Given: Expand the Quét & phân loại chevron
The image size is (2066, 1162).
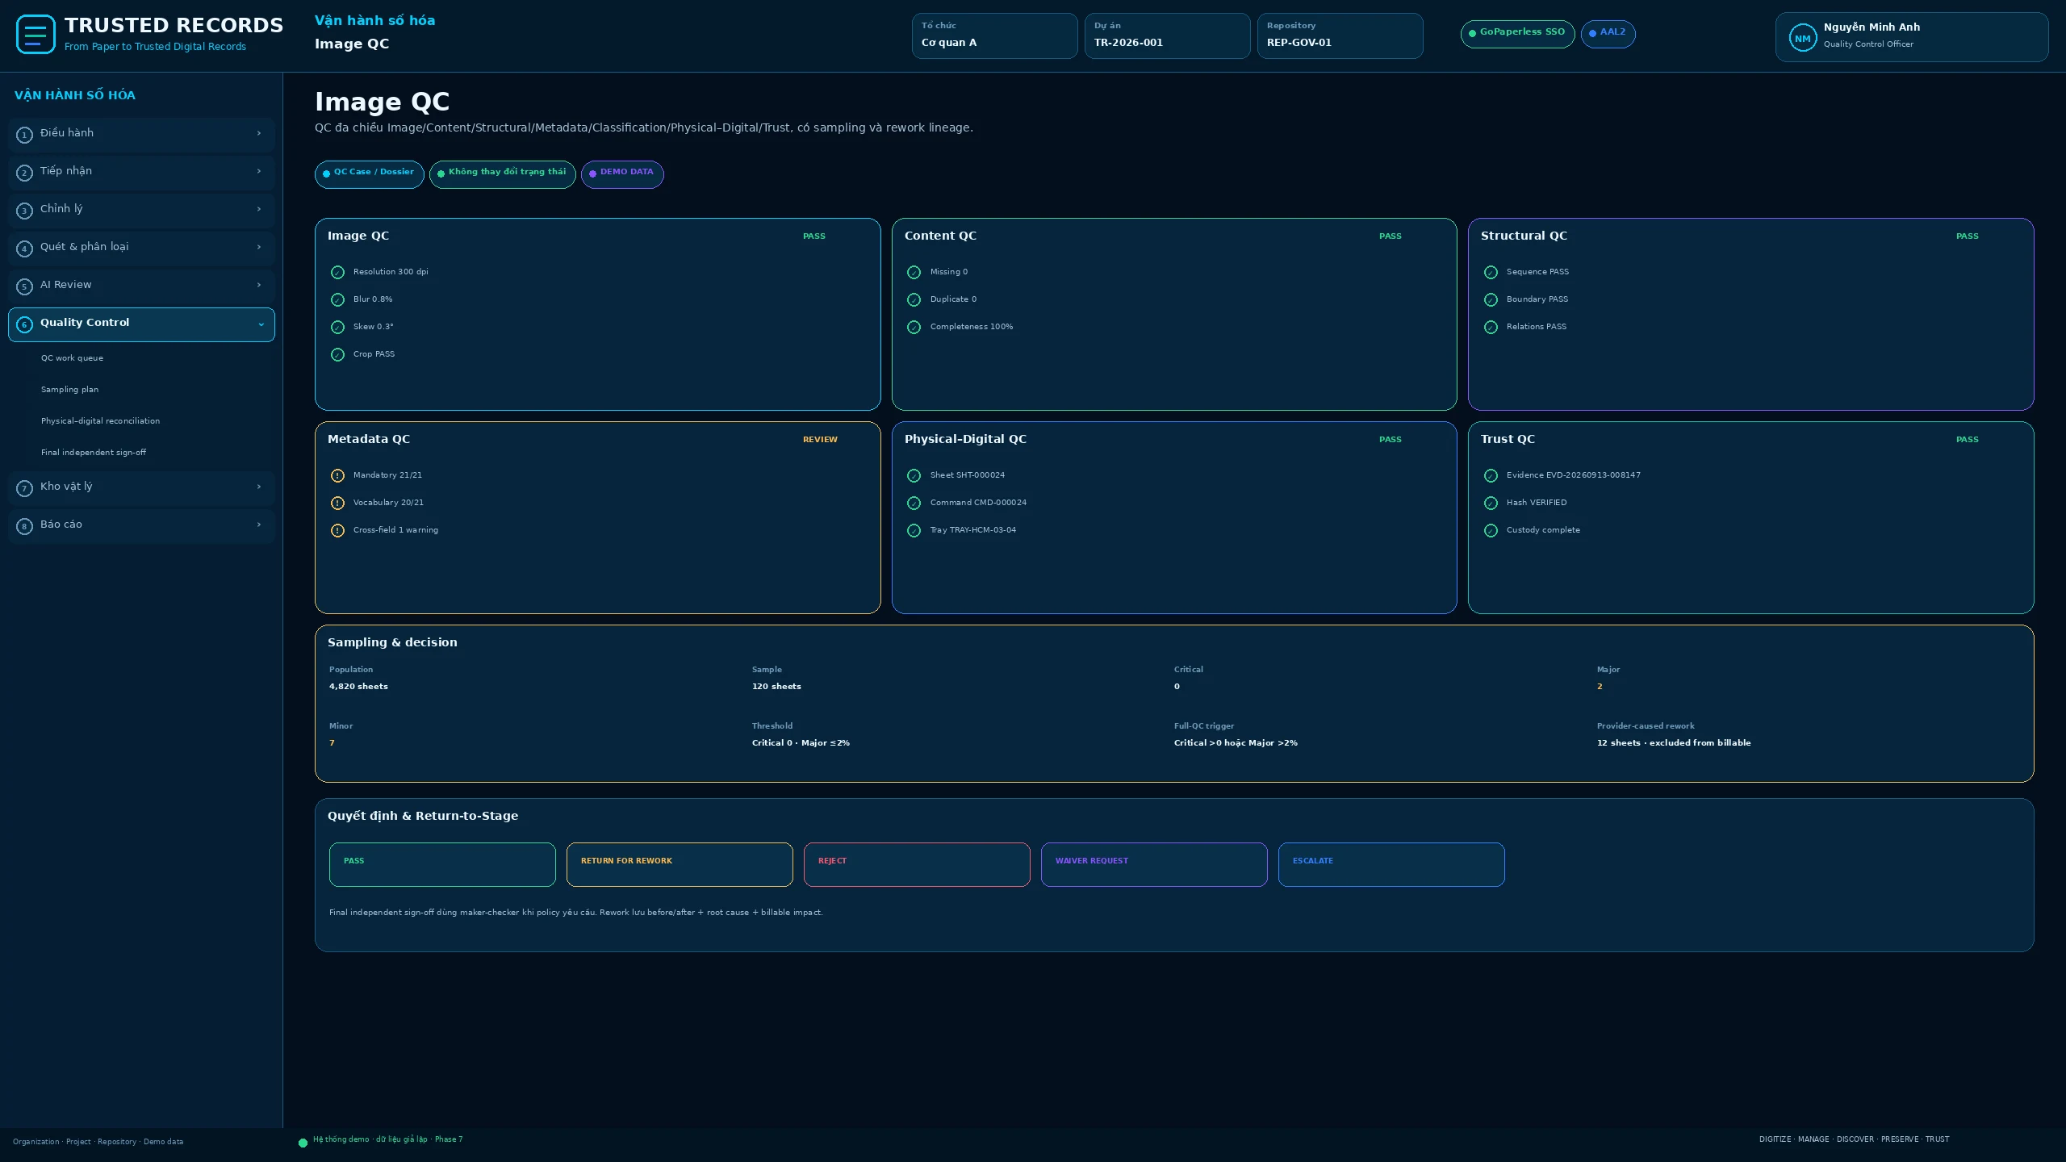Looking at the screenshot, I should (259, 247).
